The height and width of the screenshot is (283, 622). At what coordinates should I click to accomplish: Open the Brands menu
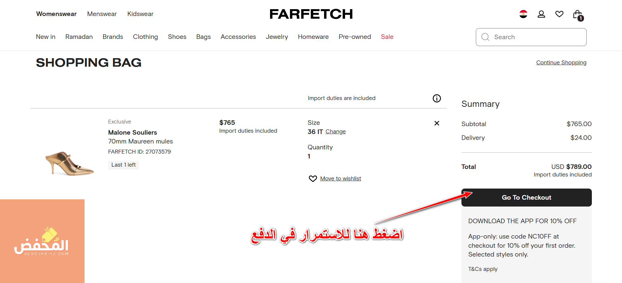click(113, 37)
